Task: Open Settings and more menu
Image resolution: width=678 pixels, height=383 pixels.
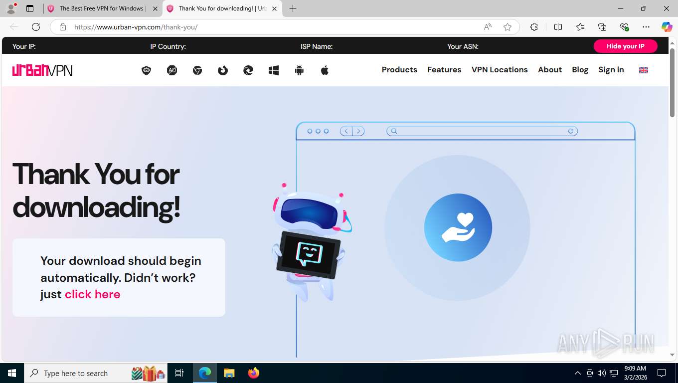Action: [646, 27]
